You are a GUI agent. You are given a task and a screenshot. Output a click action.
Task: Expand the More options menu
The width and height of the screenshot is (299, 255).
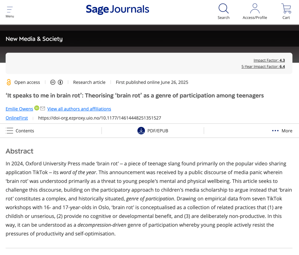coord(282,131)
